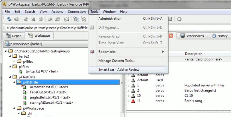Image resolution: width=231 pixels, height=117 pixels.
Task: Open the Connection menu
Action: 77,12
